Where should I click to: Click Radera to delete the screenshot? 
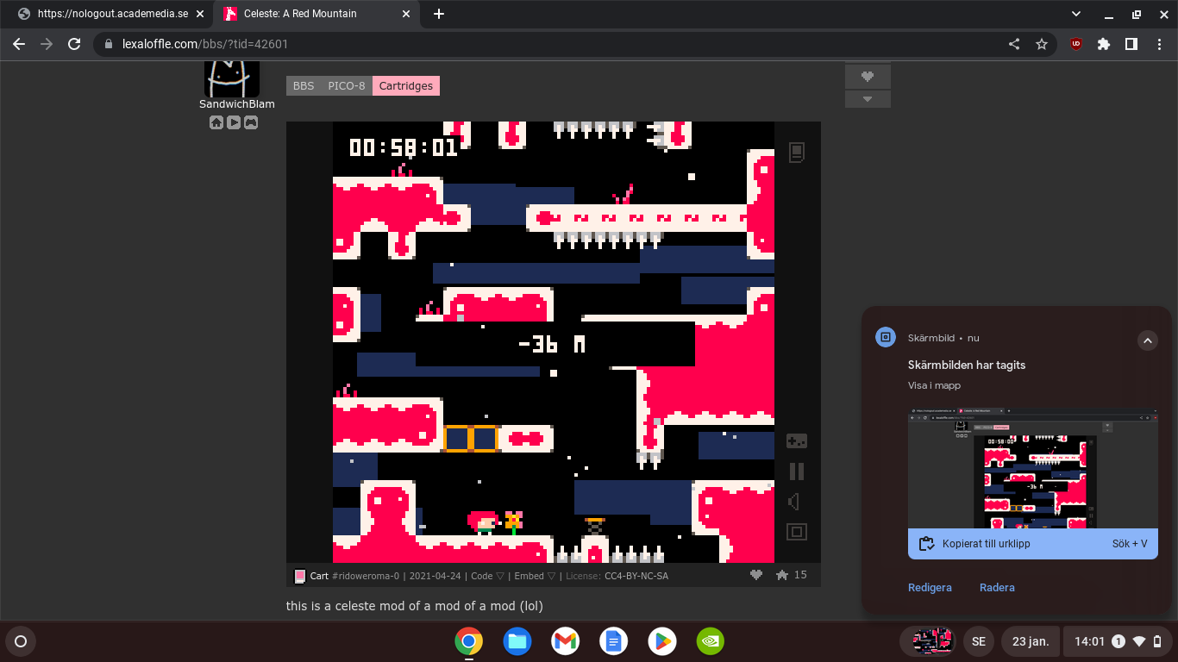[x=997, y=587]
